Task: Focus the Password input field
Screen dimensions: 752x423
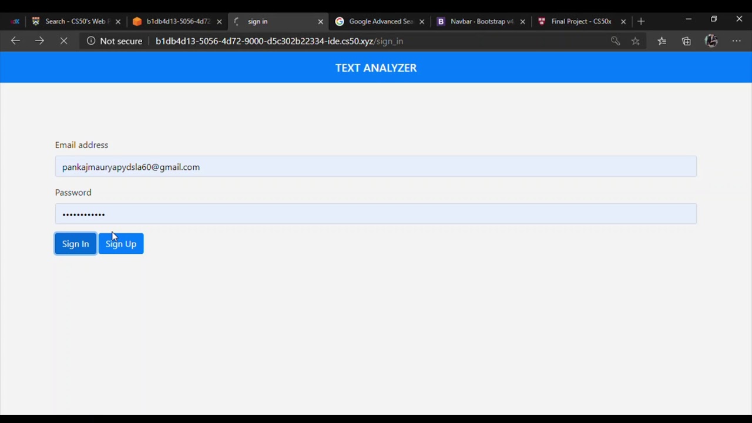Action: [376, 214]
